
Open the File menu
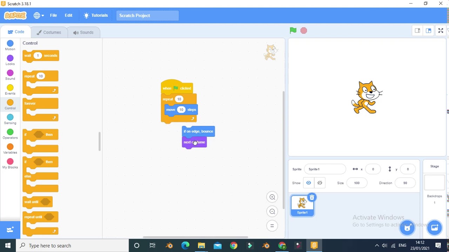coord(53,15)
